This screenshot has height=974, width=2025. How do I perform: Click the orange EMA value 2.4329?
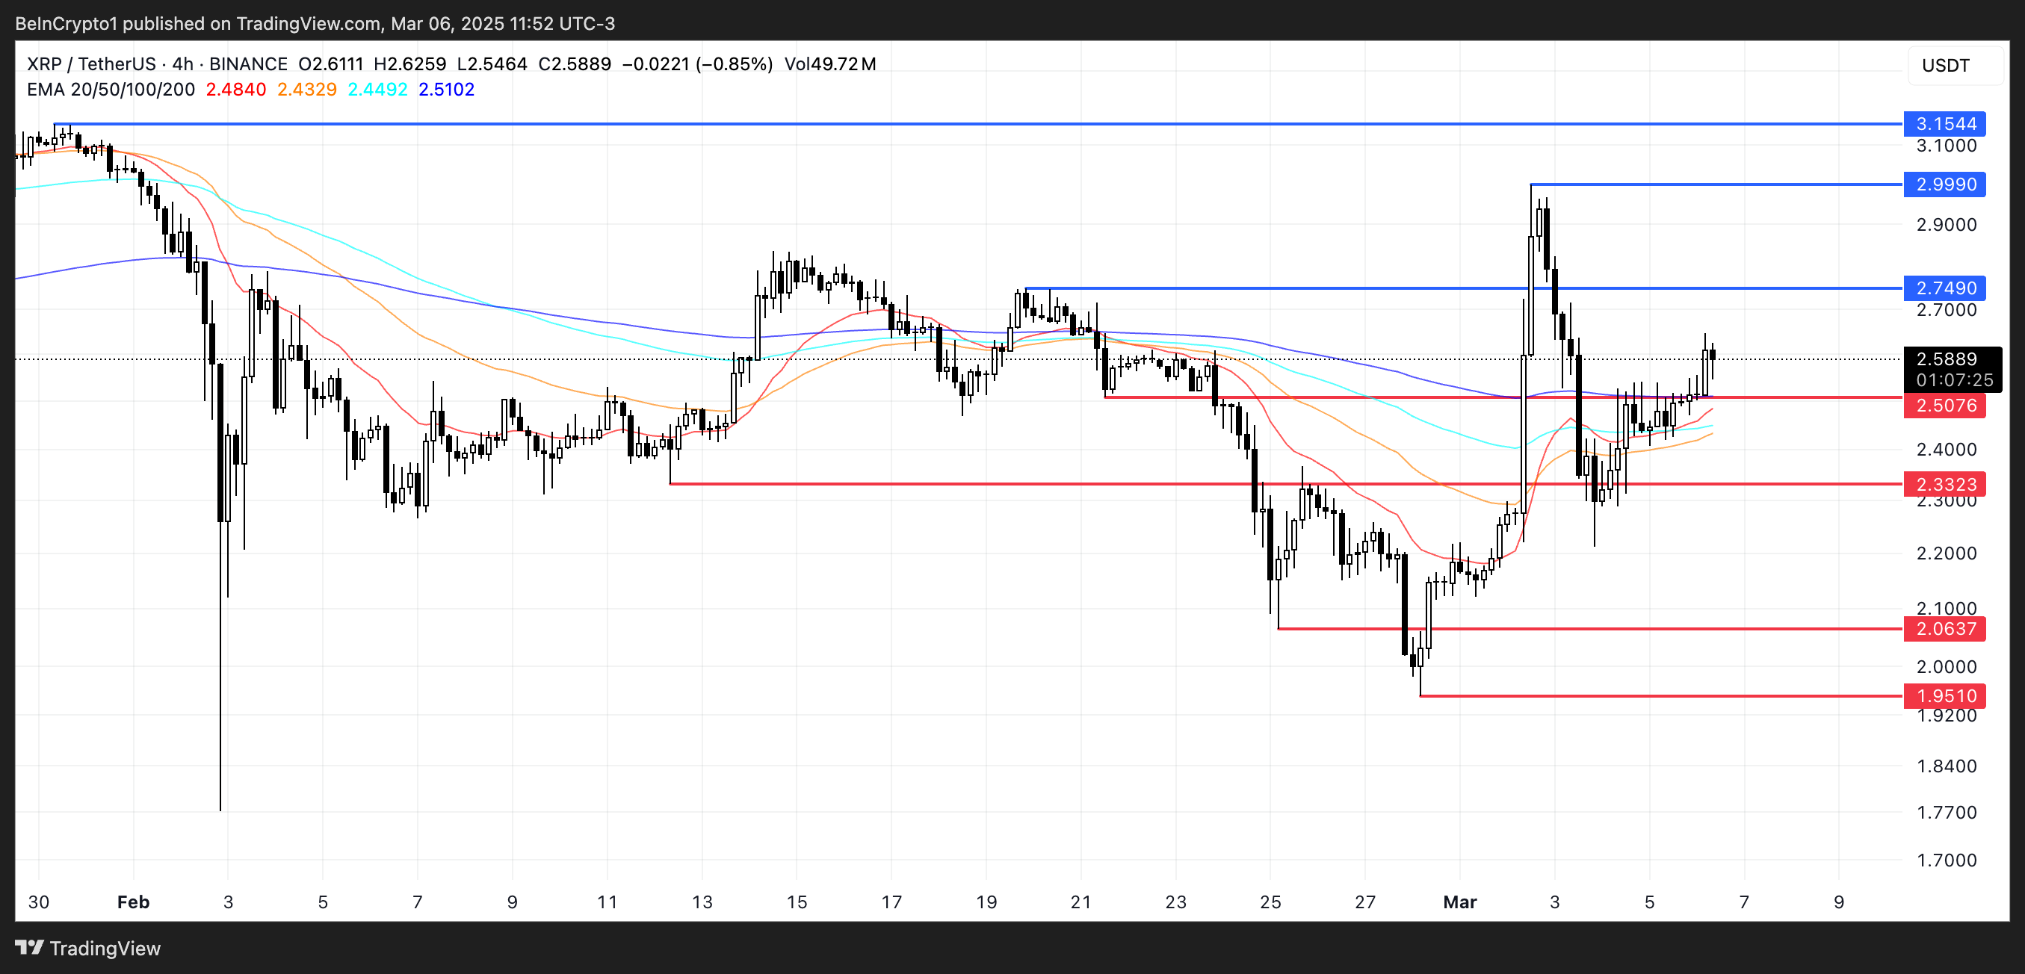(x=306, y=90)
